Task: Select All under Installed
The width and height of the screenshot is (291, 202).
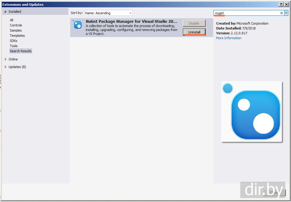Action: [x=12, y=20]
